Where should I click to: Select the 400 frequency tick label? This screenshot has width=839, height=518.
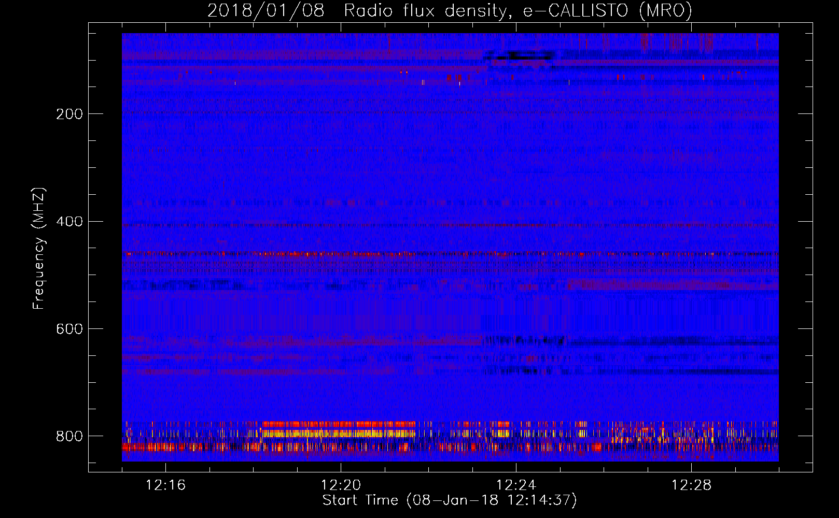[x=69, y=222]
